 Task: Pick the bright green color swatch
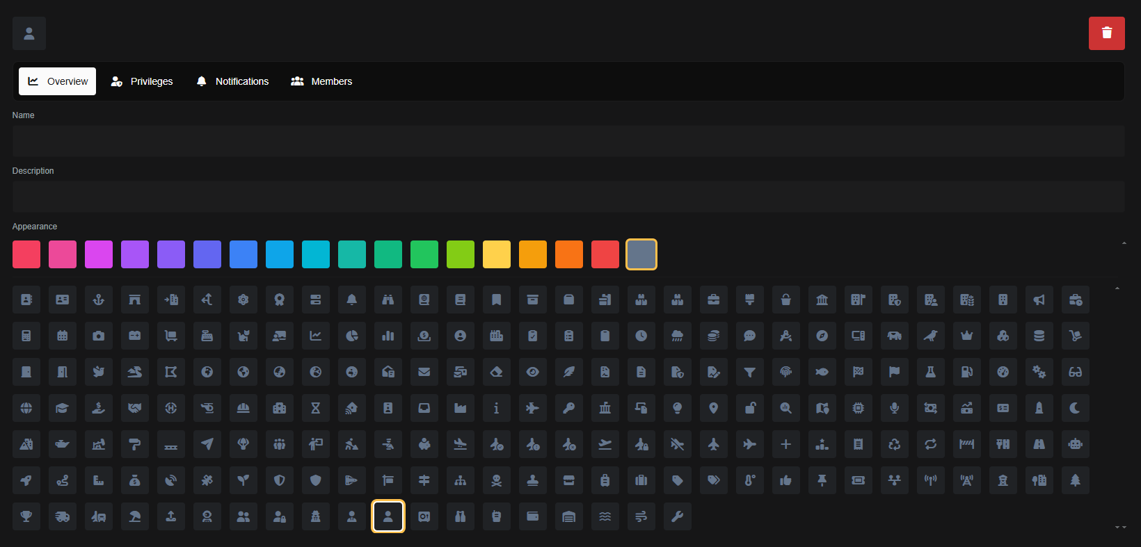coord(424,254)
